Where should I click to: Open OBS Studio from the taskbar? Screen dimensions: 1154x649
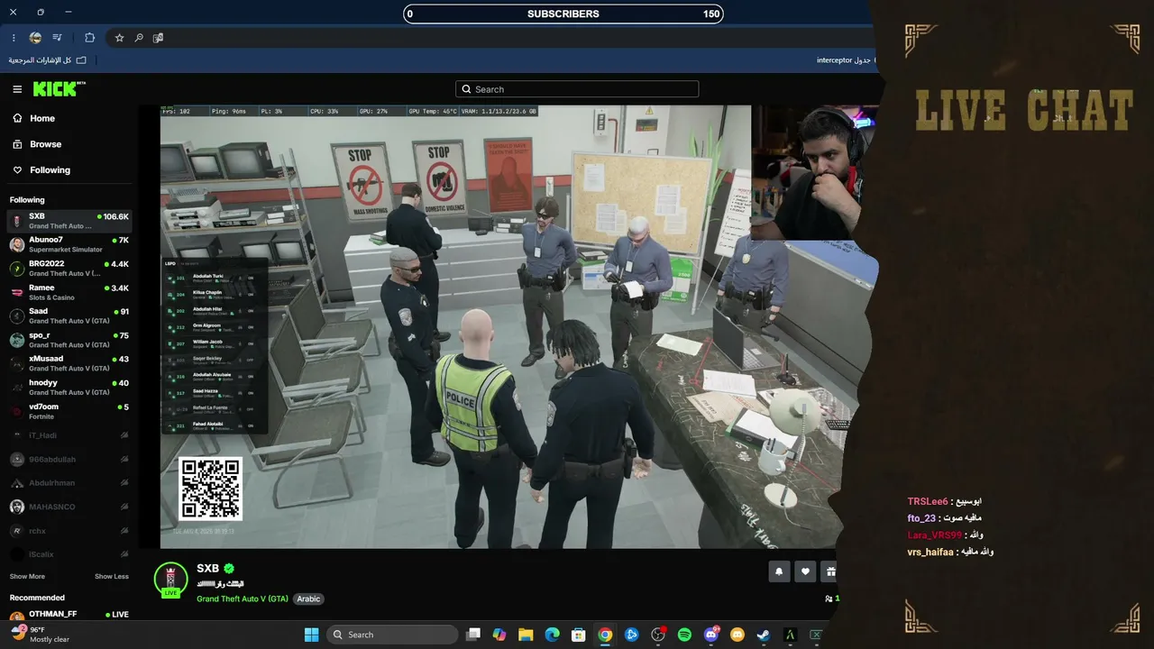[658, 635]
